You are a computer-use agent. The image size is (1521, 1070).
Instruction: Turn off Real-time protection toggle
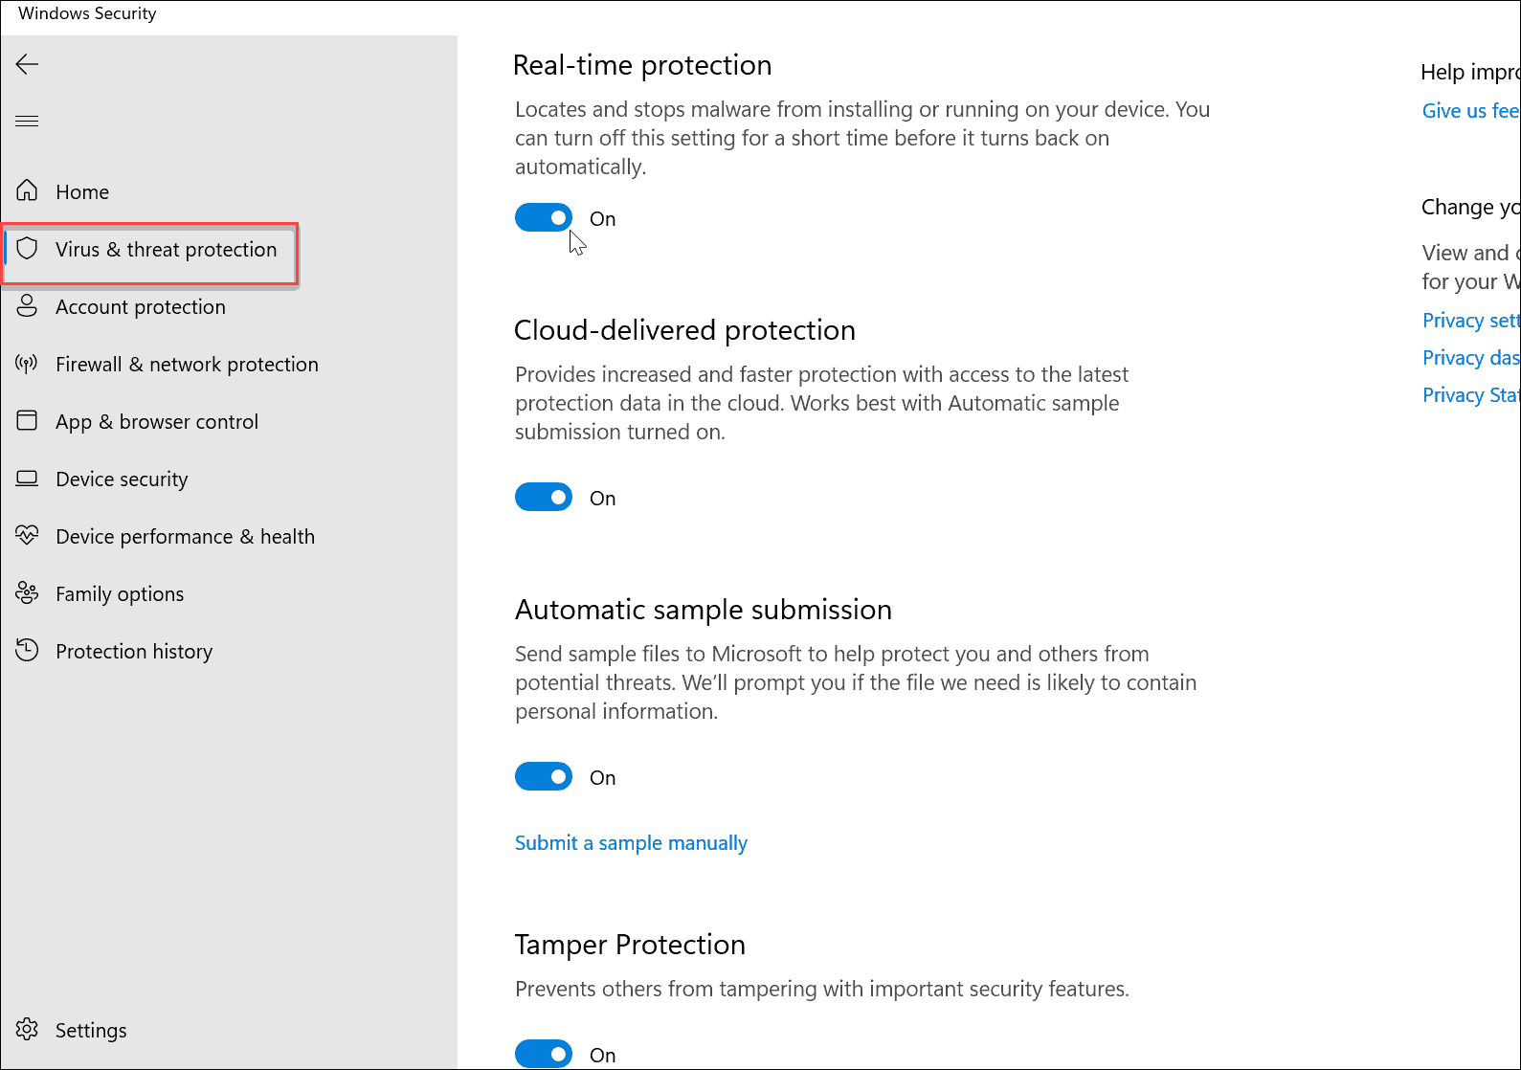coord(544,218)
